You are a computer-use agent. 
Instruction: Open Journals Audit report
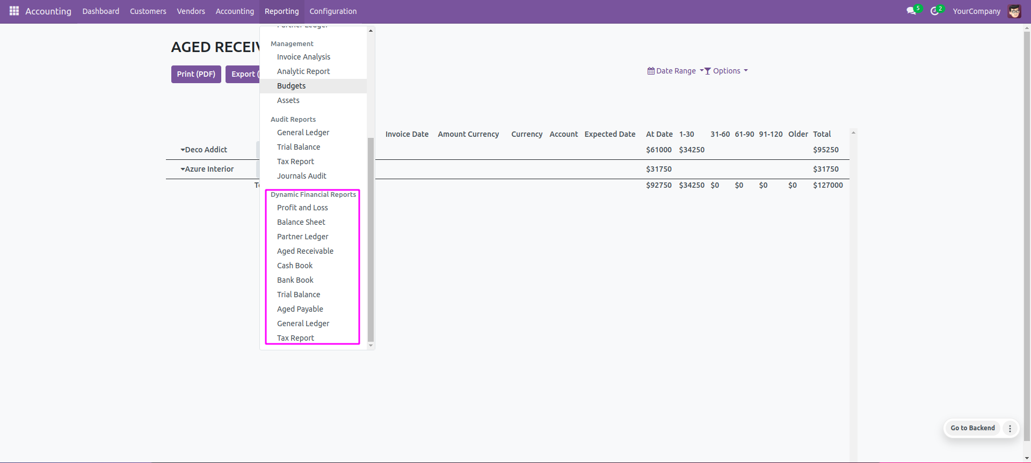pos(301,176)
